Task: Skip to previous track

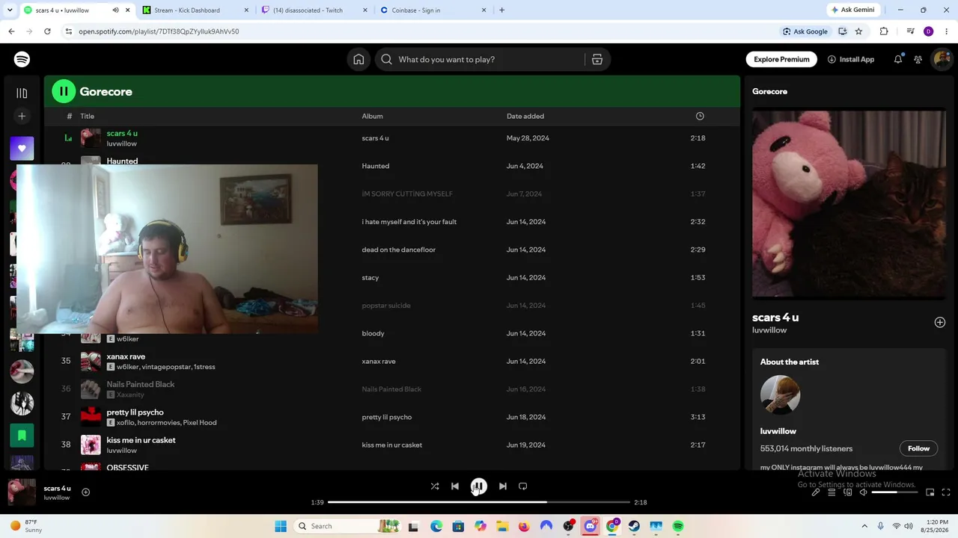Action: click(455, 486)
